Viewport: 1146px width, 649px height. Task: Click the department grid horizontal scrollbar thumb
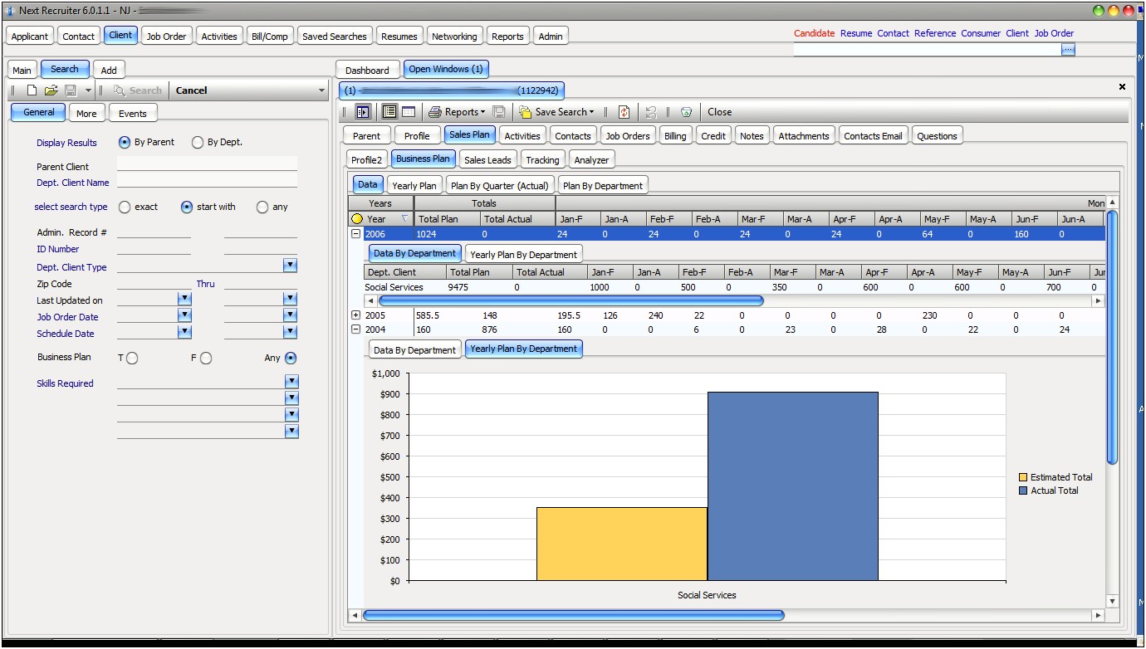pyautogui.click(x=570, y=300)
